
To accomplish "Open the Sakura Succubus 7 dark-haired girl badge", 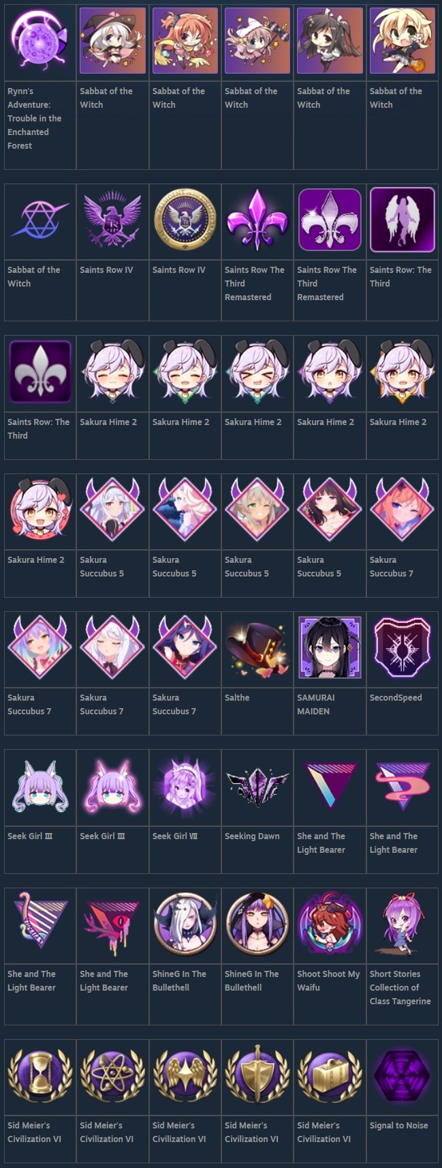I will click(x=185, y=647).
